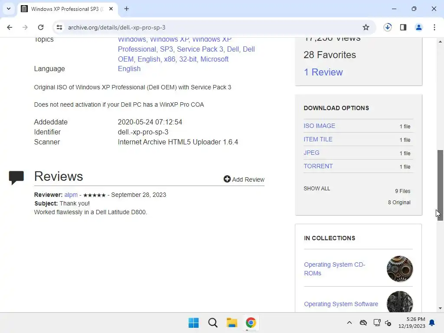Click the display network tray icon
The image size is (444, 333).
(x=377, y=323)
